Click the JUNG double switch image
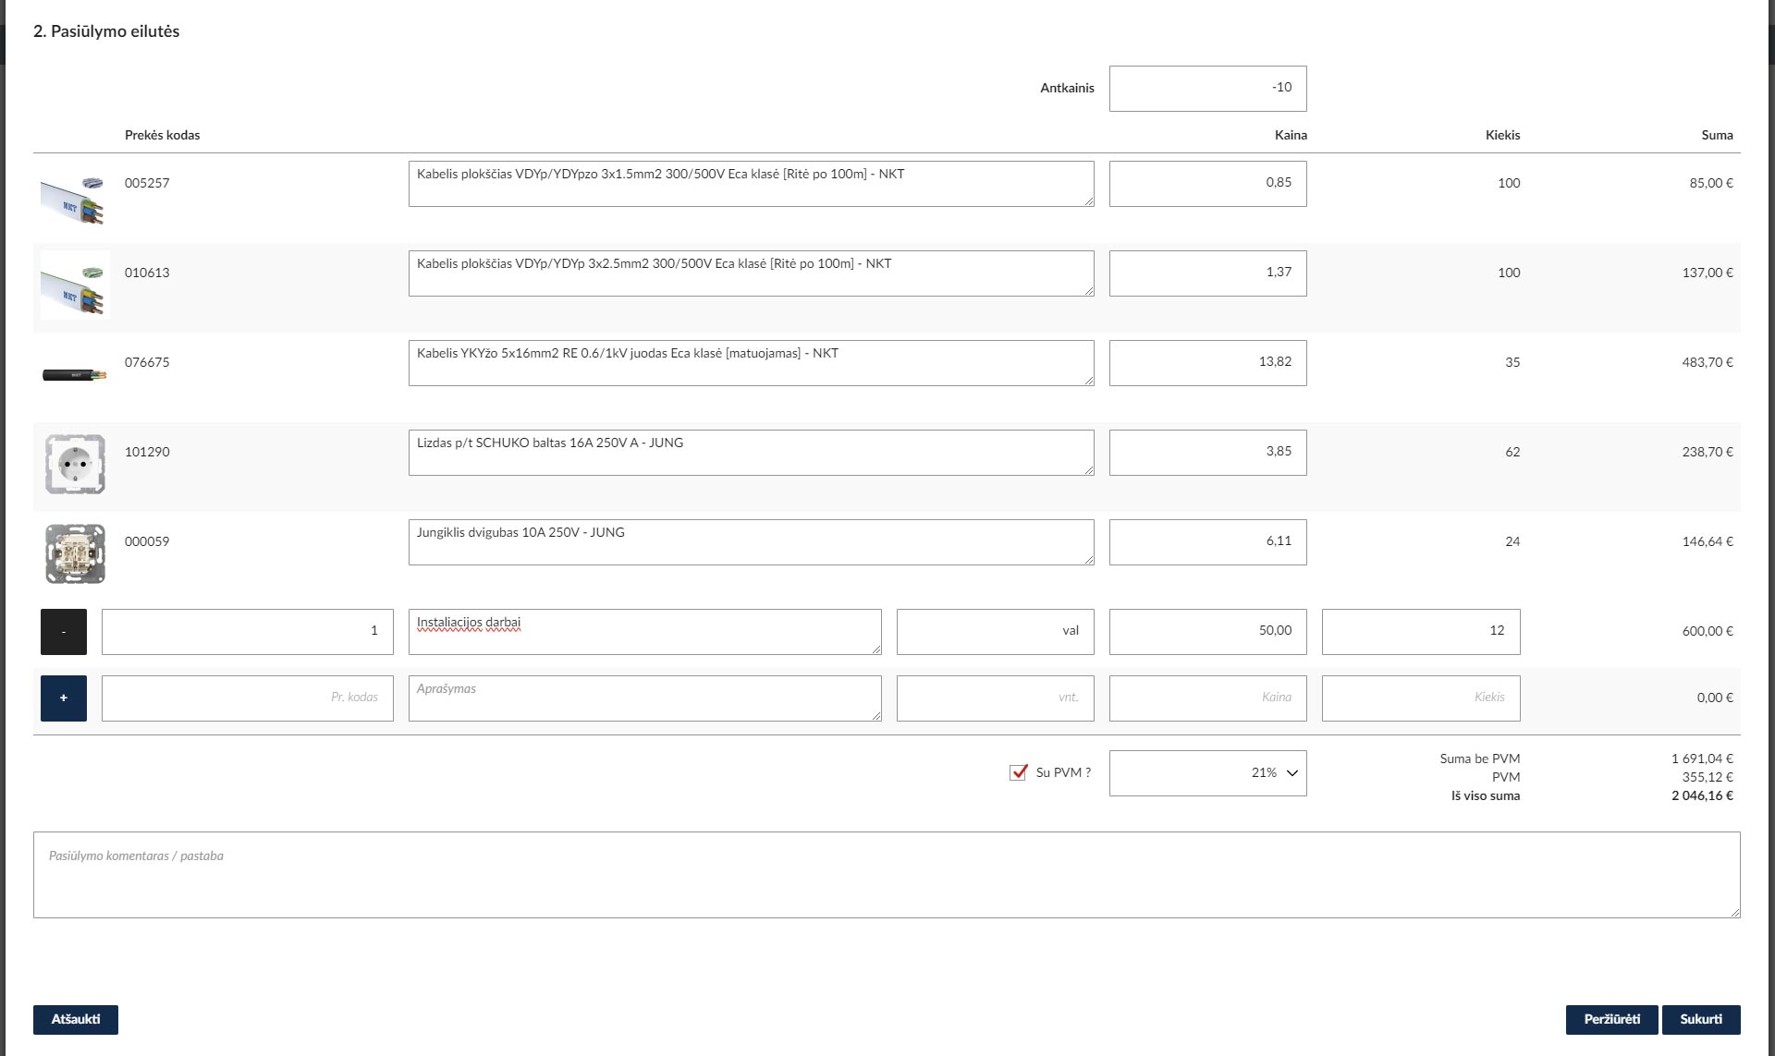Screen dimensions: 1775x1056 (x=75, y=553)
